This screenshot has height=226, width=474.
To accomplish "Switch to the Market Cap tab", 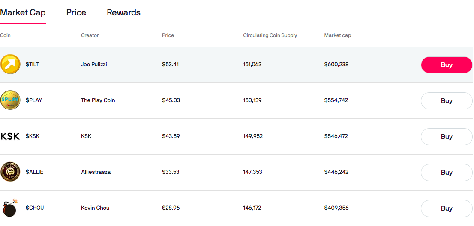I will 23,13.
